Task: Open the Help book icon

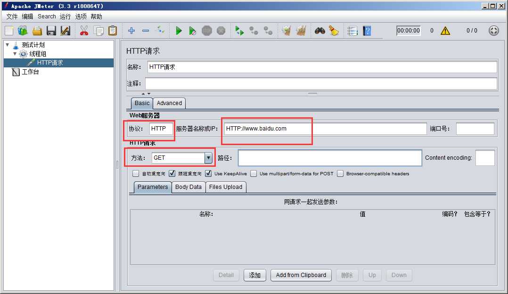Action: tap(367, 31)
